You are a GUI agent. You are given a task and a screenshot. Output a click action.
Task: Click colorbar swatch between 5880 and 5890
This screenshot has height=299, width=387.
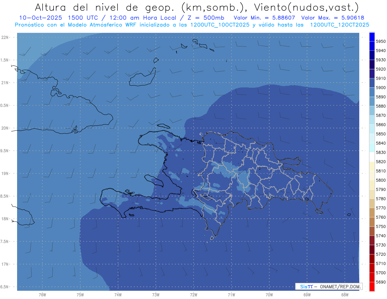coord(372,101)
